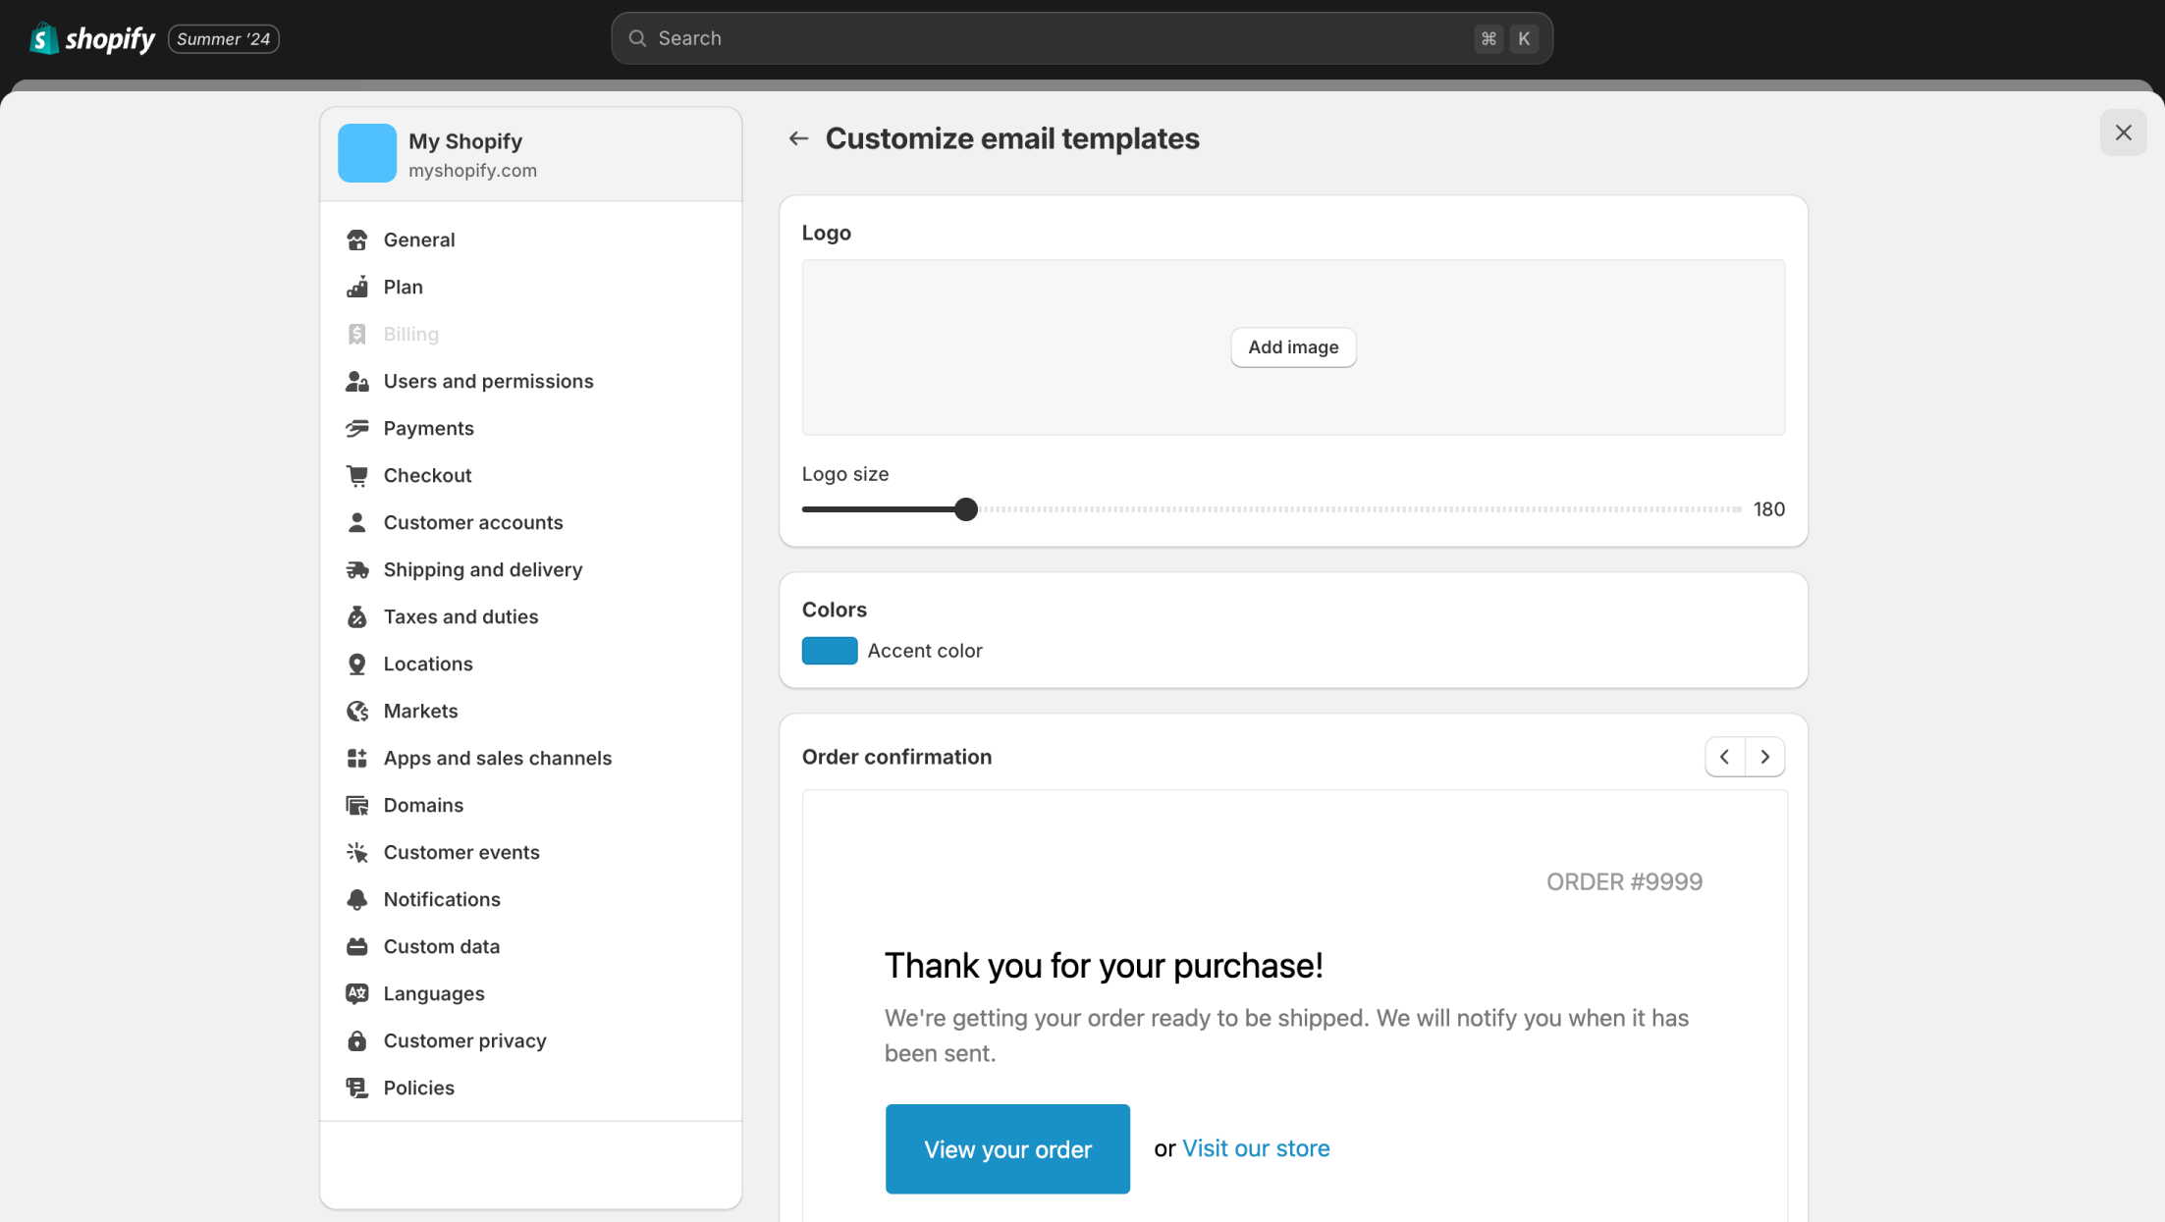Click the Shipping and delivery truck icon
Screen dimensions: 2165x1222
pyautogui.click(x=356, y=569)
